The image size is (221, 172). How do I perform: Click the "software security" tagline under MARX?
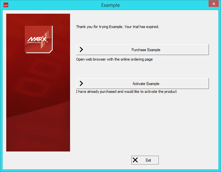34,42
